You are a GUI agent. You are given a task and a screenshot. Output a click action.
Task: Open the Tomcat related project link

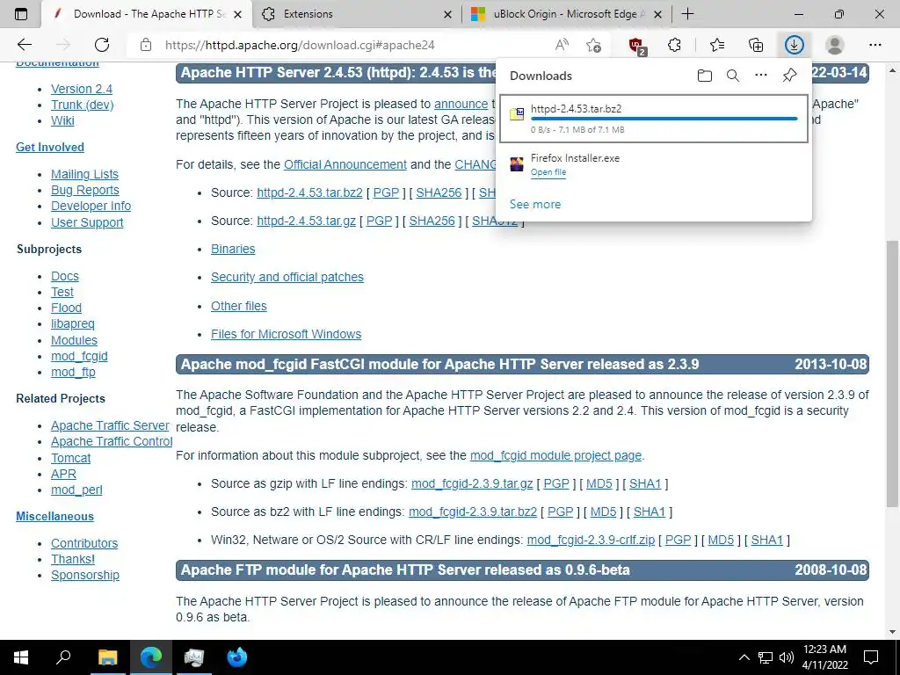pos(70,458)
